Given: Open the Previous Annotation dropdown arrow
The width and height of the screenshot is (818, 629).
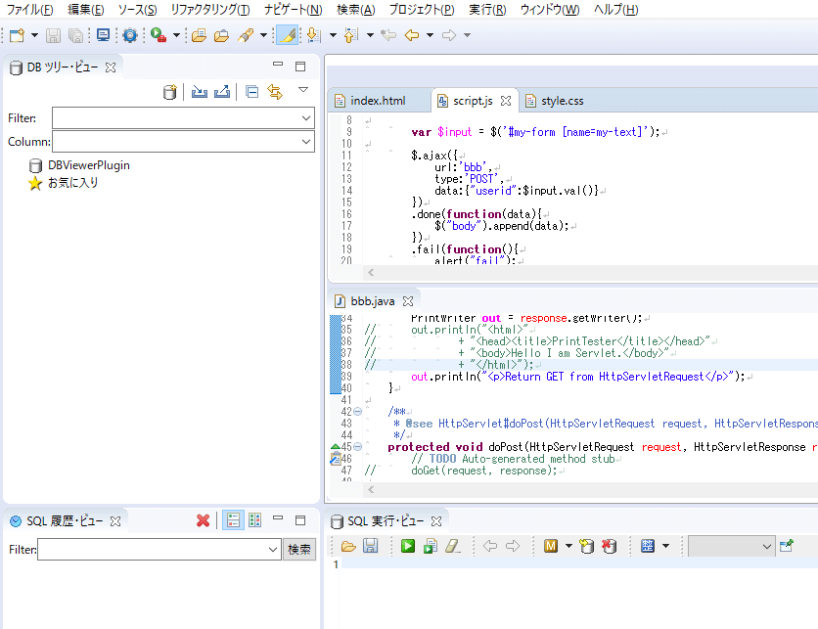Looking at the screenshot, I should point(370,35).
